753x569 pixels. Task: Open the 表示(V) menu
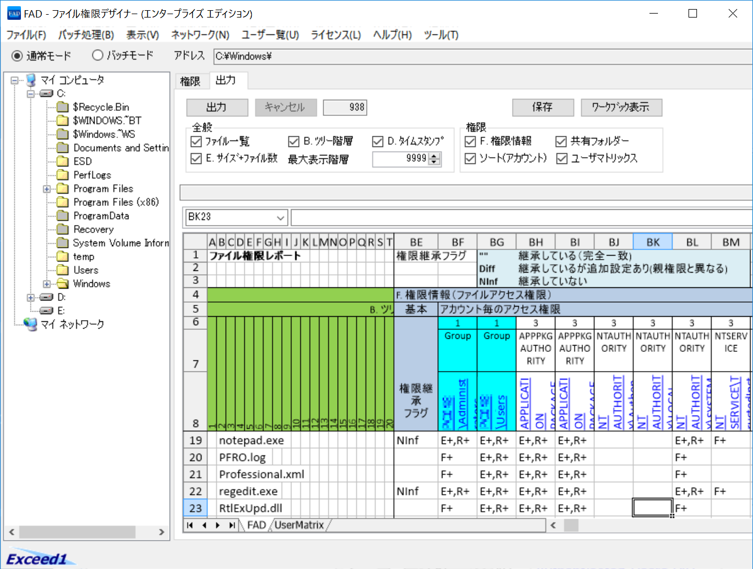tap(143, 35)
